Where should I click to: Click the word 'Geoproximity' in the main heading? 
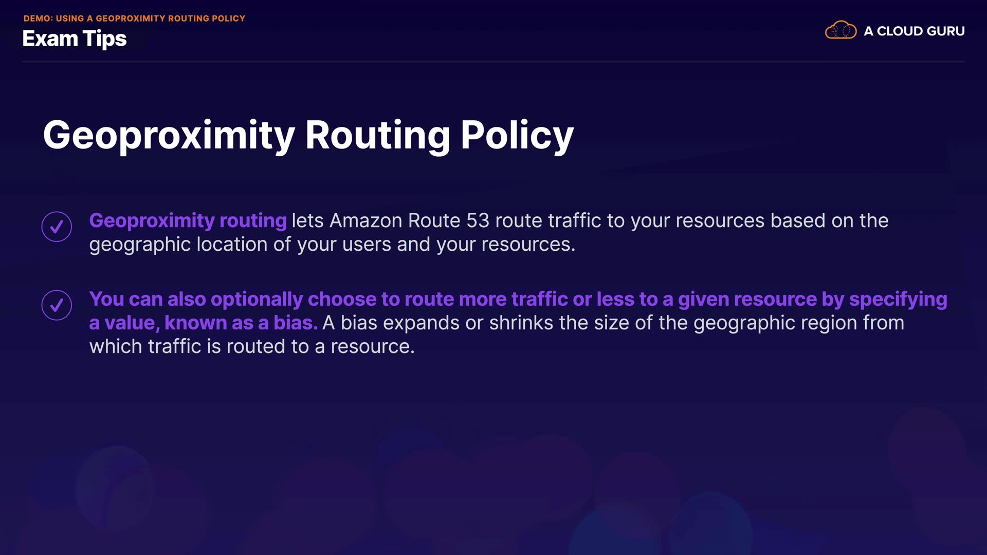tap(169, 135)
